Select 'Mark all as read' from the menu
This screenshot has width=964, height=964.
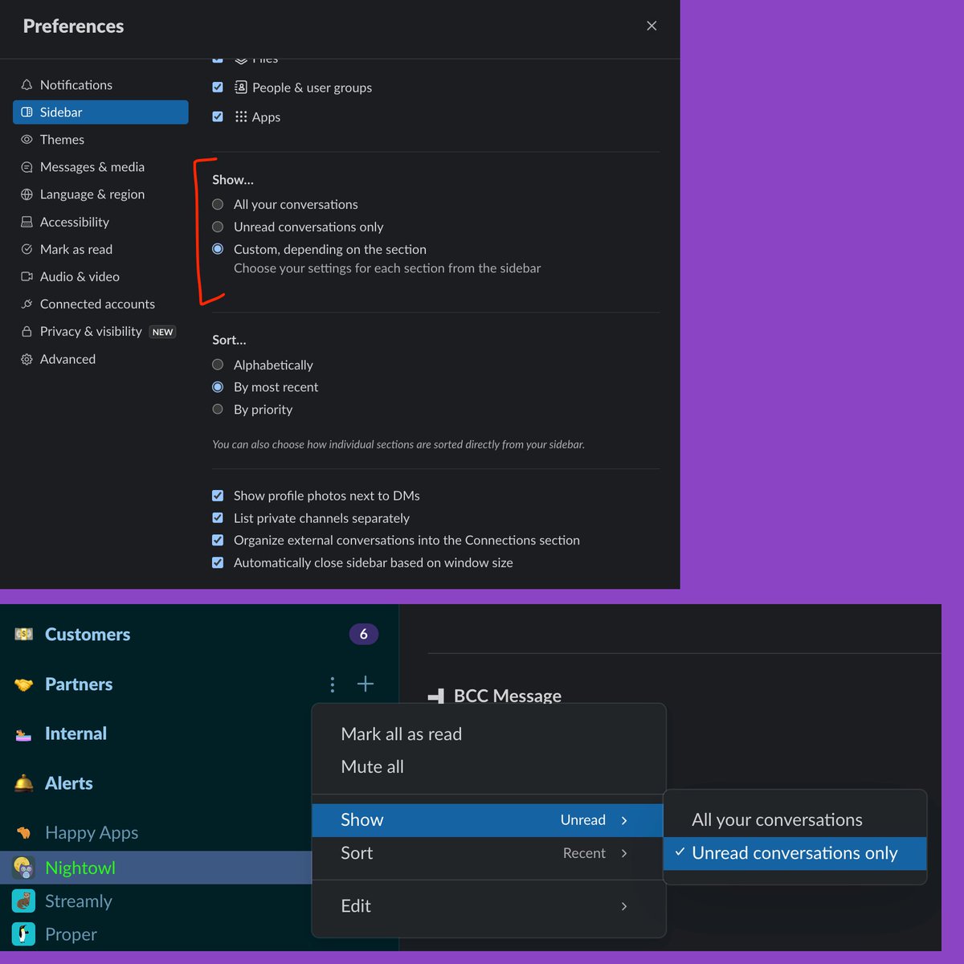401,733
